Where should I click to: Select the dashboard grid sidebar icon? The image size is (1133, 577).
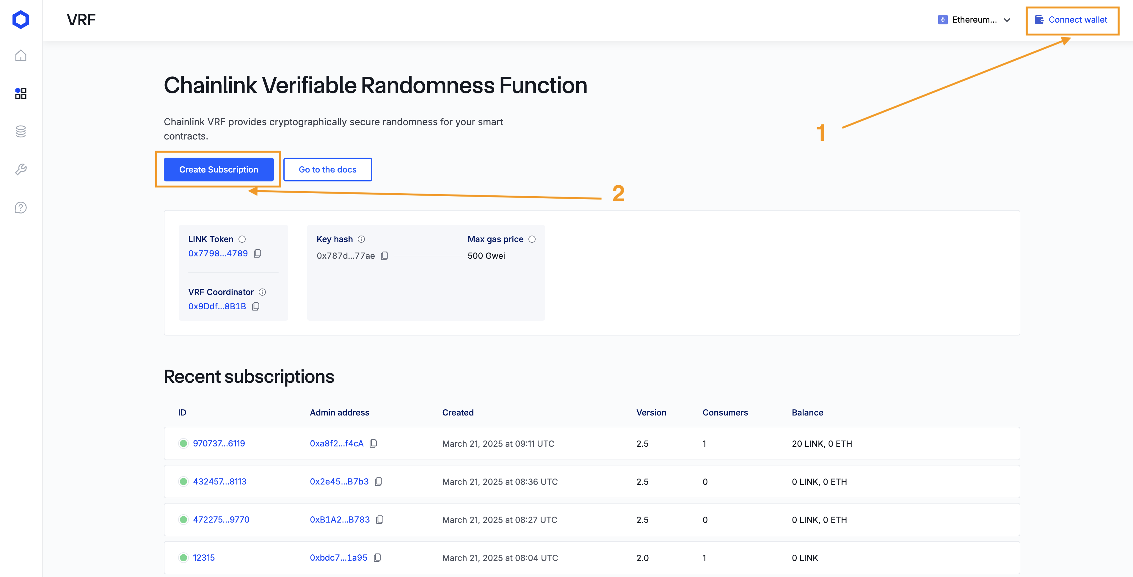tap(21, 93)
